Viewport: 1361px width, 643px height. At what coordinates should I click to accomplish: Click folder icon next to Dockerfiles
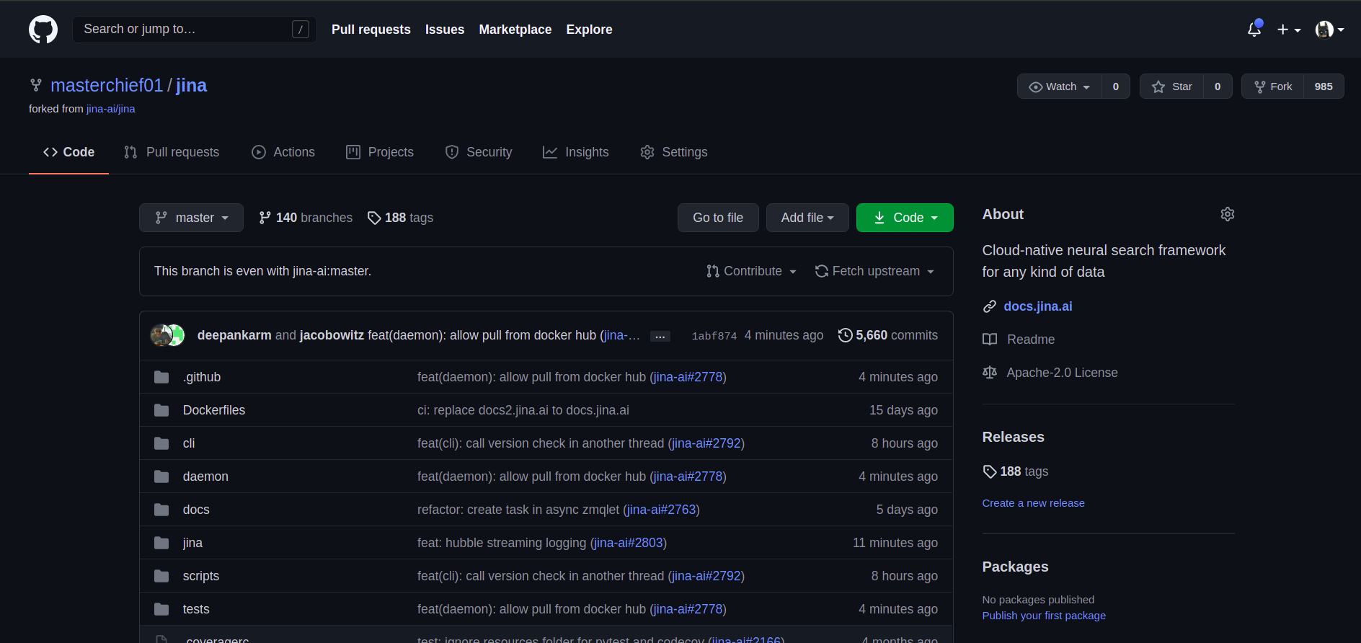[x=161, y=410]
